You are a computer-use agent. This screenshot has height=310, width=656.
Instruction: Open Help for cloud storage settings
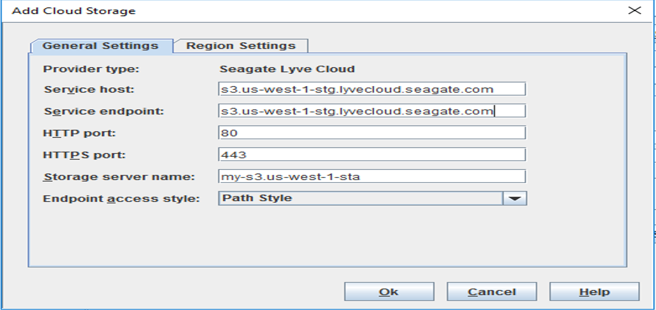(594, 292)
